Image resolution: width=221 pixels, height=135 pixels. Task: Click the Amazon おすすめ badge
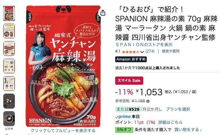click(x=131, y=59)
